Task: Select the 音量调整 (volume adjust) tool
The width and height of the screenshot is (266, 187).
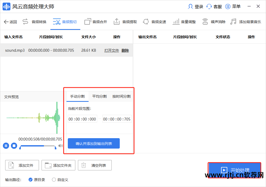Action: 188,22
